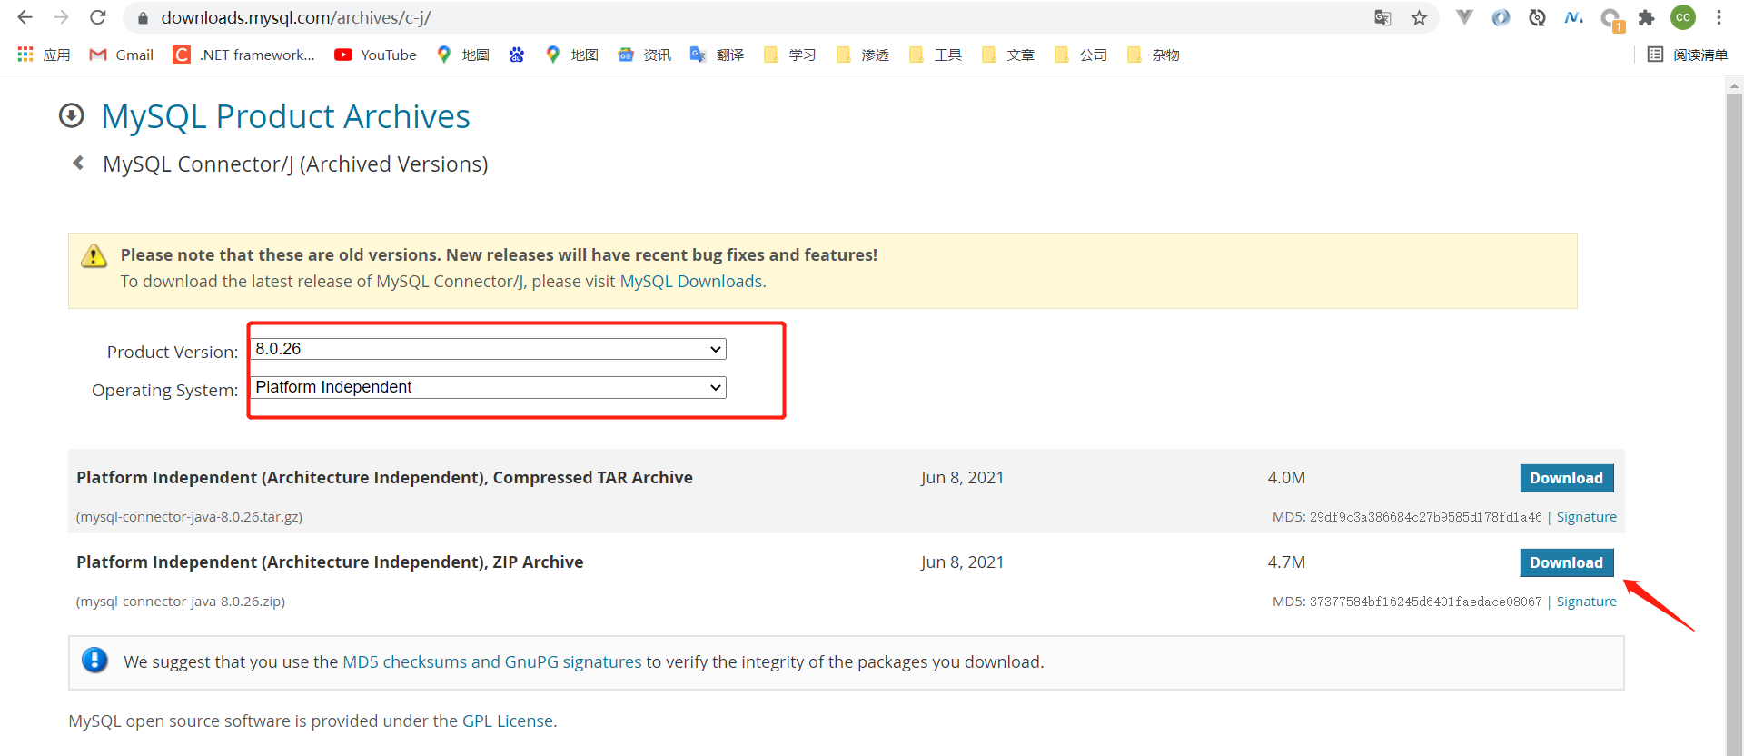The width and height of the screenshot is (1744, 756).
Task: Open the Gmail bookmark
Action: 121,55
